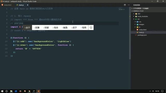
Task: Expand the open editors section arrow
Action: click(x=132, y=8)
